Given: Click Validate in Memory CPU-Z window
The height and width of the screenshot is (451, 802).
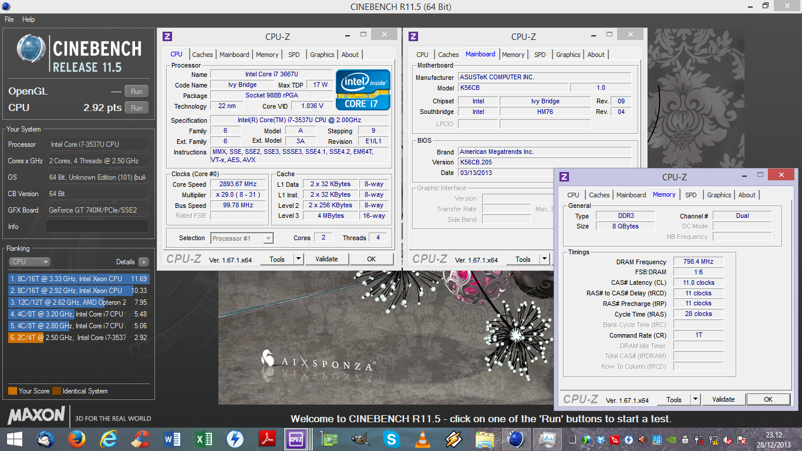Looking at the screenshot, I should tap(723, 399).
